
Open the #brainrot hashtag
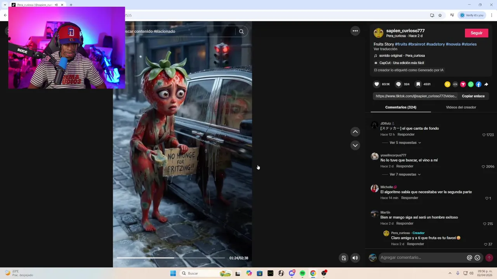click(x=417, y=44)
